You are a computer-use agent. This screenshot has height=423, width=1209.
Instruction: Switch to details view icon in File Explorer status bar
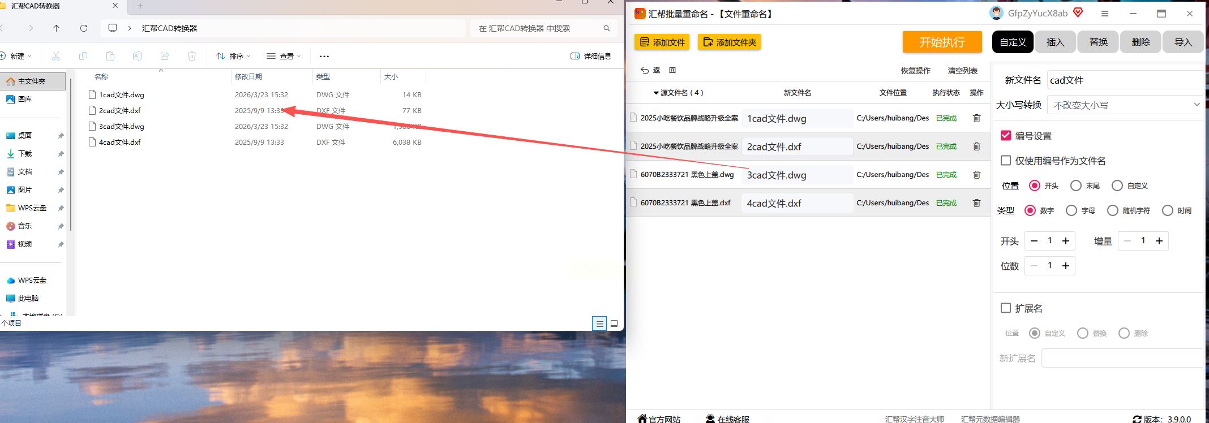(599, 323)
